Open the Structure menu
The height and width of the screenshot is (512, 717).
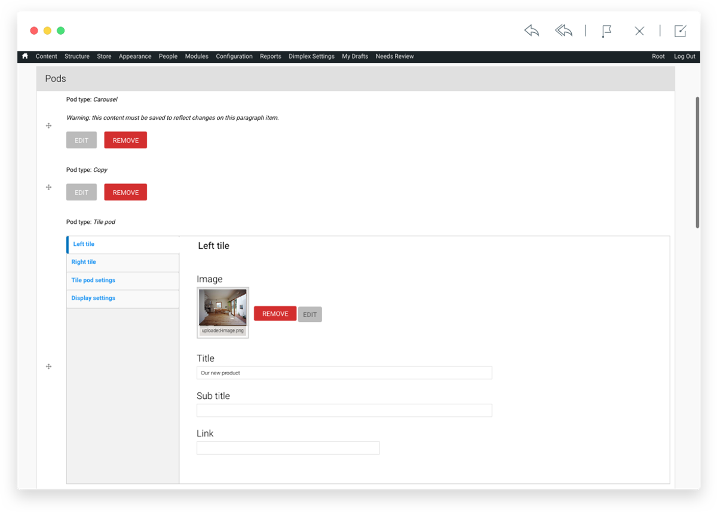click(77, 56)
